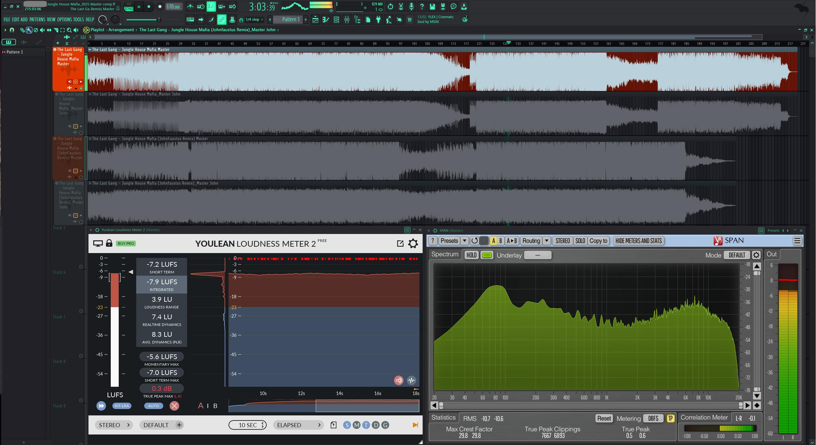The image size is (816, 445).
Task: Open SPAN spectrum settings gear icon
Action: point(756,255)
